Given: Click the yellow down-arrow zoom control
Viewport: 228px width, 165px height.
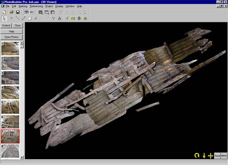Looking at the screenshot, I should click(204, 156).
